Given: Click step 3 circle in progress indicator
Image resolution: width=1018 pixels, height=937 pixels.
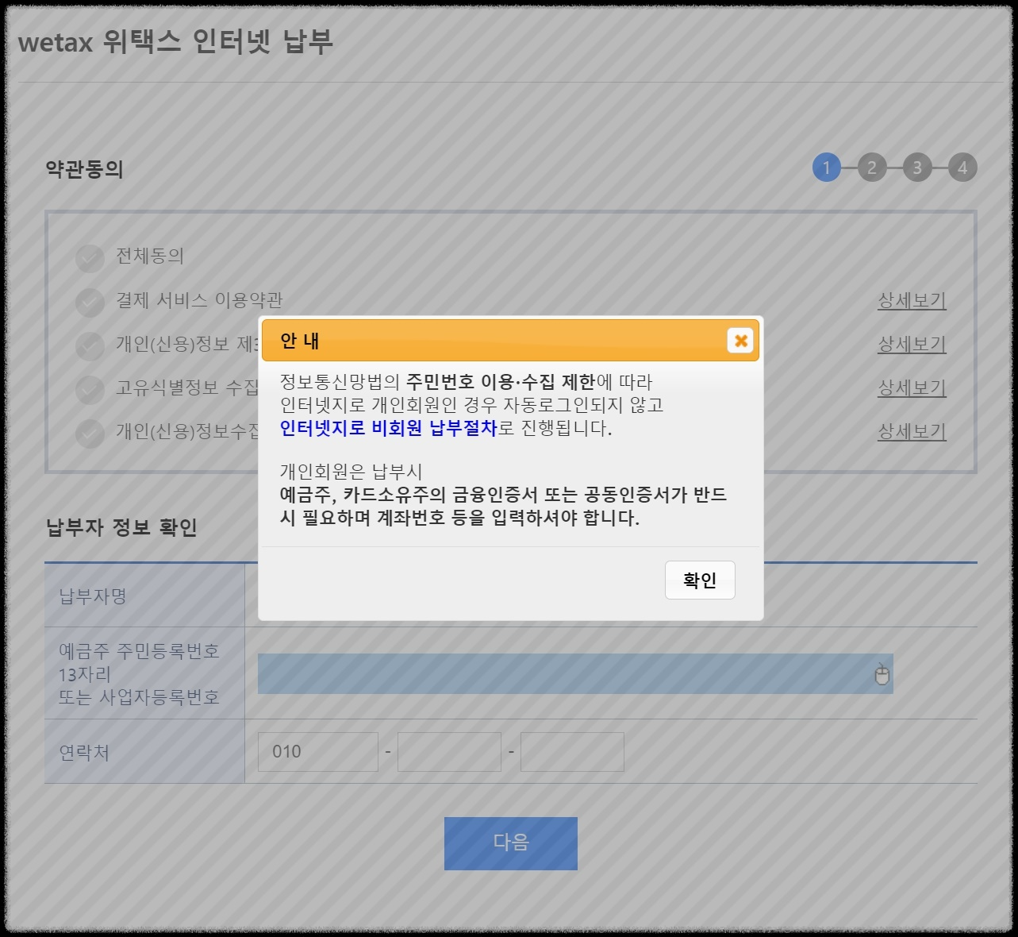Looking at the screenshot, I should click(x=917, y=168).
